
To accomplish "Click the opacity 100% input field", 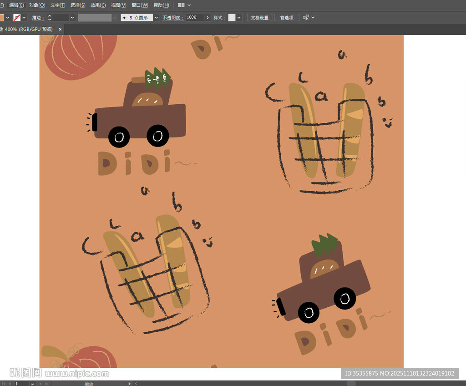I will [194, 18].
